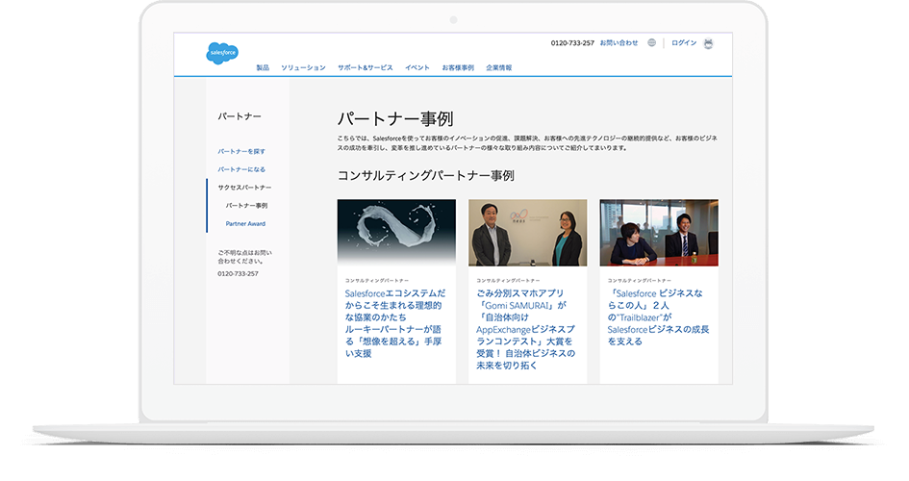Image resolution: width=909 pixels, height=481 pixels.
Task: Click the コンサルティングパートナー事例 section heading
Action: pos(426,176)
